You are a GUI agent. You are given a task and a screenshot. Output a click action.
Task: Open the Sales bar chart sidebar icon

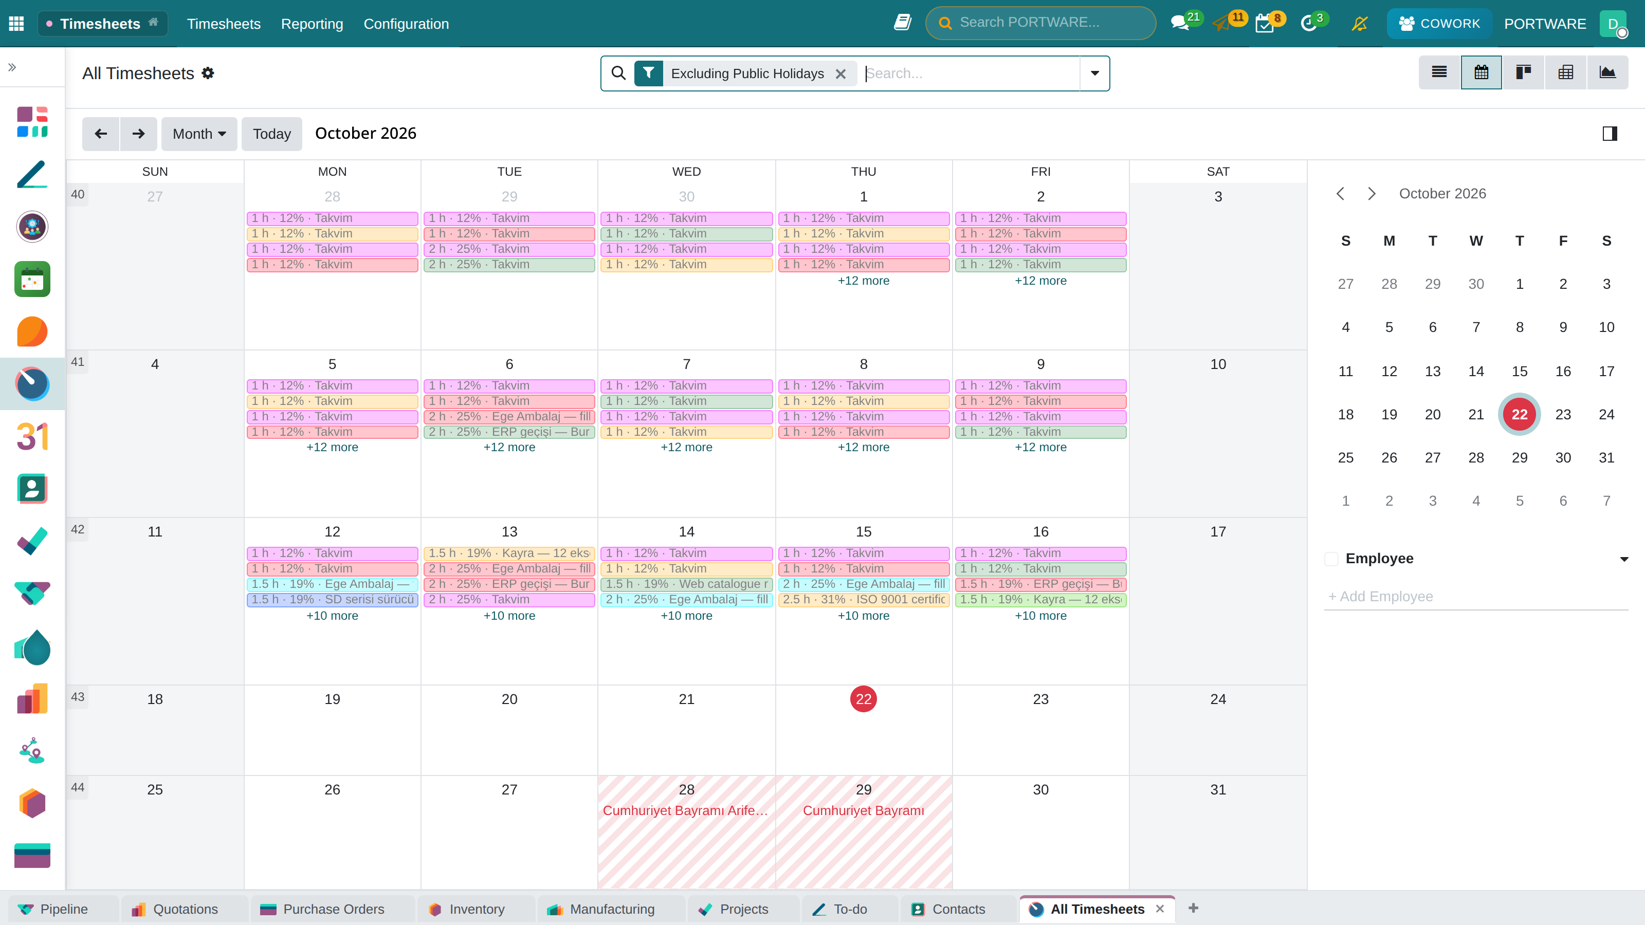click(x=32, y=698)
